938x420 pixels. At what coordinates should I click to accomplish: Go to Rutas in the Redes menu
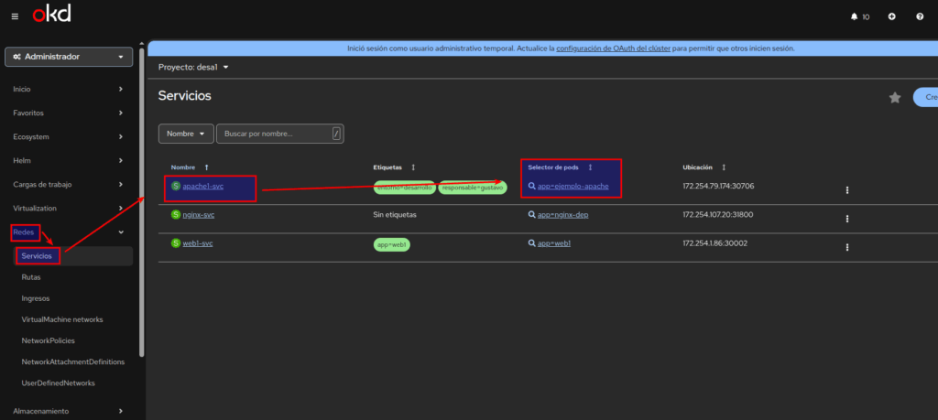click(31, 276)
